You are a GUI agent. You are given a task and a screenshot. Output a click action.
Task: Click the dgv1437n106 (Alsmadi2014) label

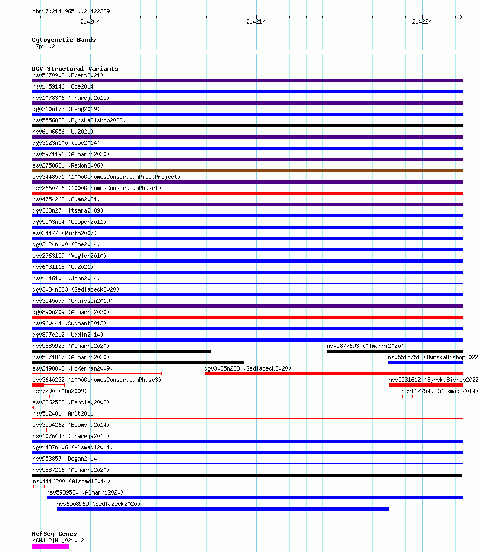(x=73, y=447)
